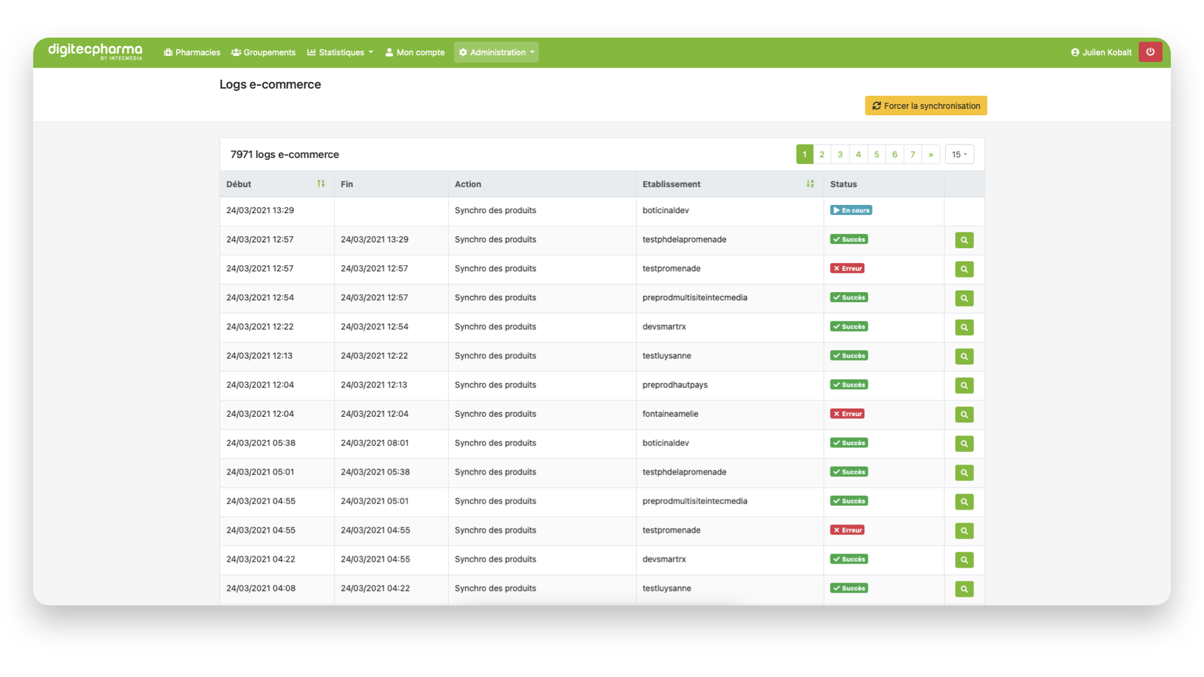View details of last testluysanne 04:08 log

click(x=964, y=589)
